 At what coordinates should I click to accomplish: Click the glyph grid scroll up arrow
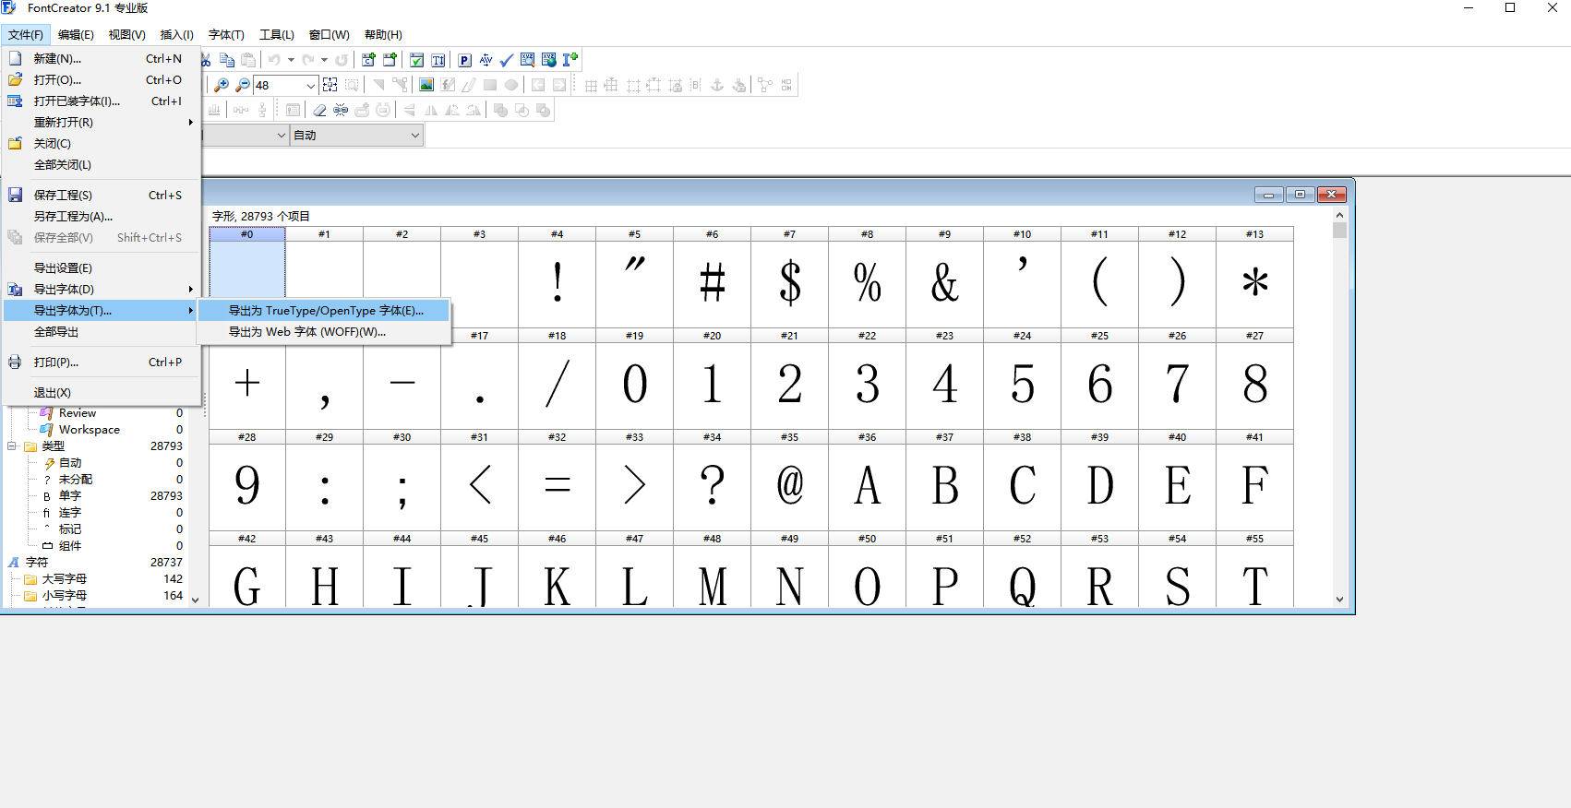coord(1340,215)
